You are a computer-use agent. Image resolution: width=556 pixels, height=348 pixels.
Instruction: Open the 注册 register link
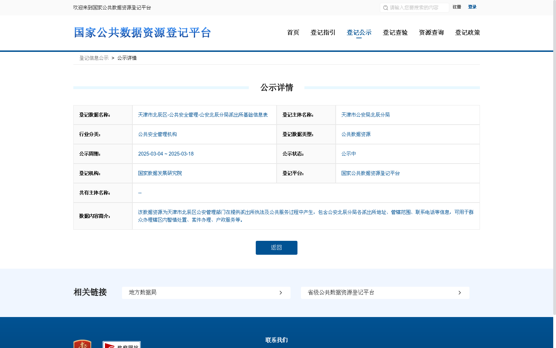click(457, 7)
